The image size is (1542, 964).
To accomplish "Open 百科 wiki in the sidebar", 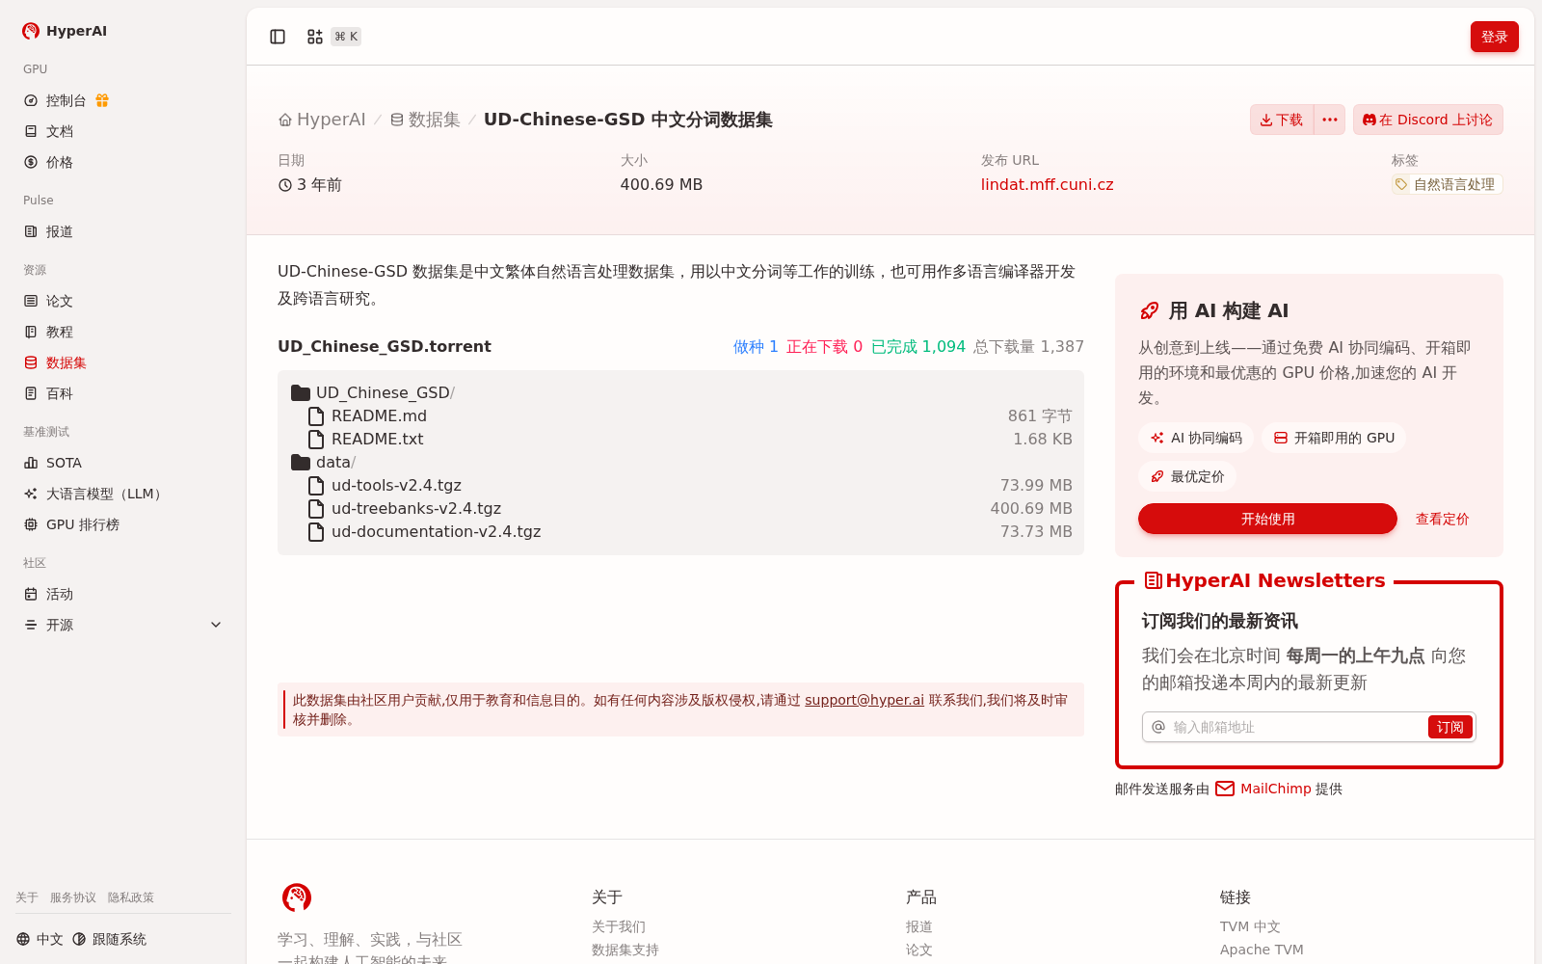I will point(123,393).
